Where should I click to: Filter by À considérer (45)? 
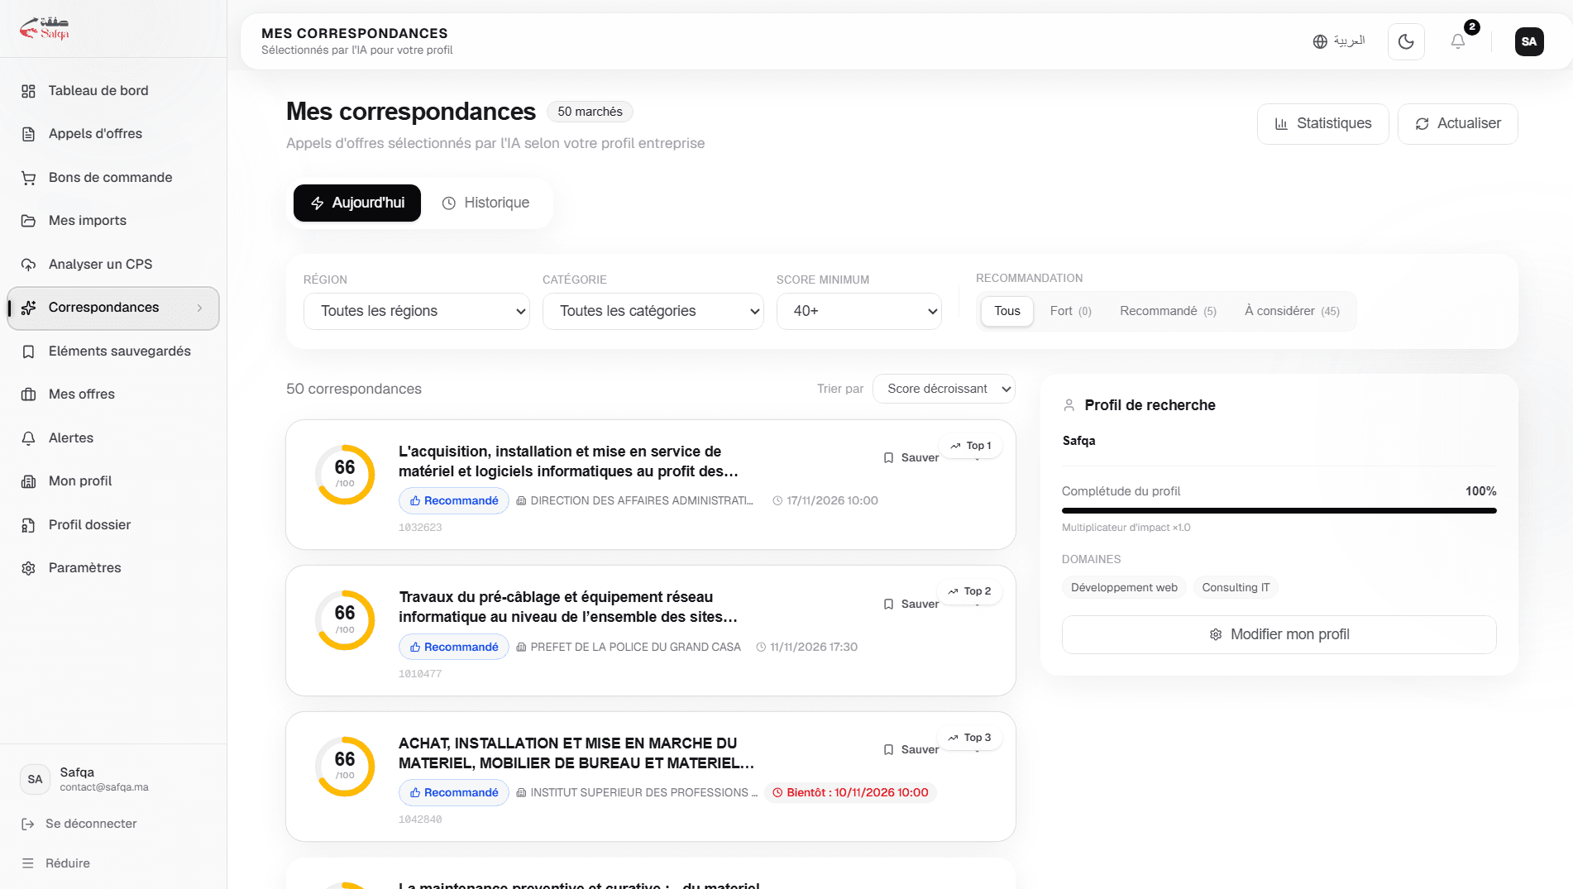click(x=1292, y=312)
